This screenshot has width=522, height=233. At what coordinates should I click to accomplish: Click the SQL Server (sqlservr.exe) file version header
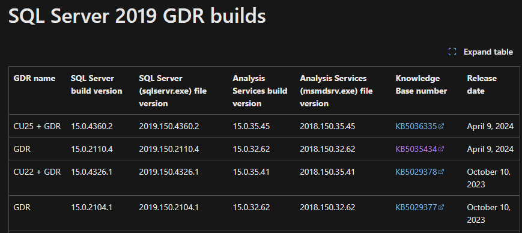(x=173, y=91)
